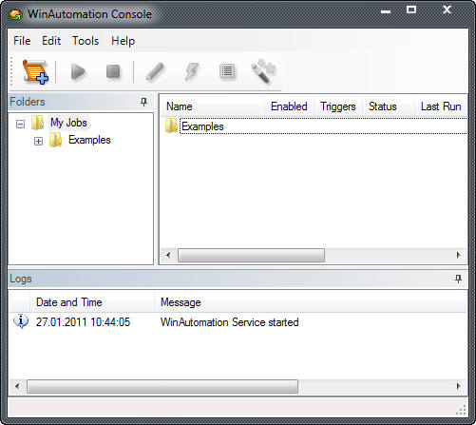Open the options wrench and gears icon
The width and height of the screenshot is (476, 425).
(x=263, y=71)
